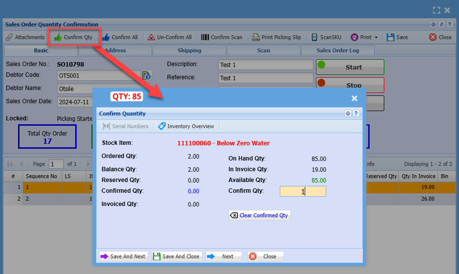Go to first page of grid
Viewport: 459px width, 274px height.
(10, 164)
